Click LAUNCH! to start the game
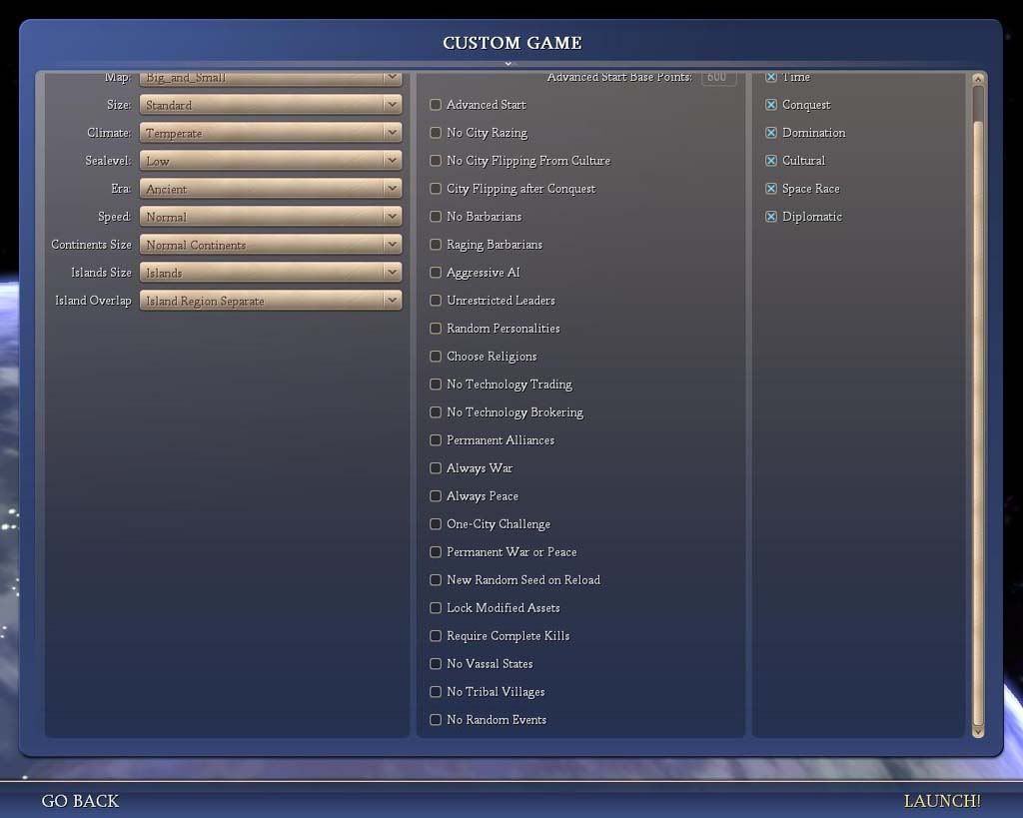Screen dimensions: 1023x818 point(942,801)
